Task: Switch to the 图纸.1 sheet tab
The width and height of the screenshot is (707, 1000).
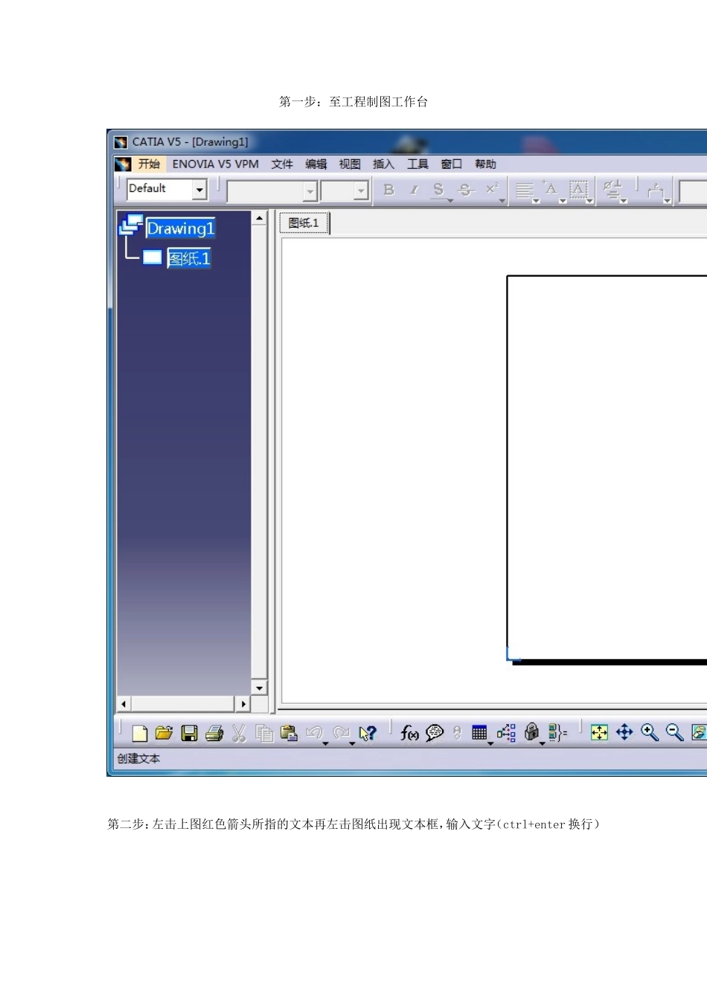Action: [304, 222]
